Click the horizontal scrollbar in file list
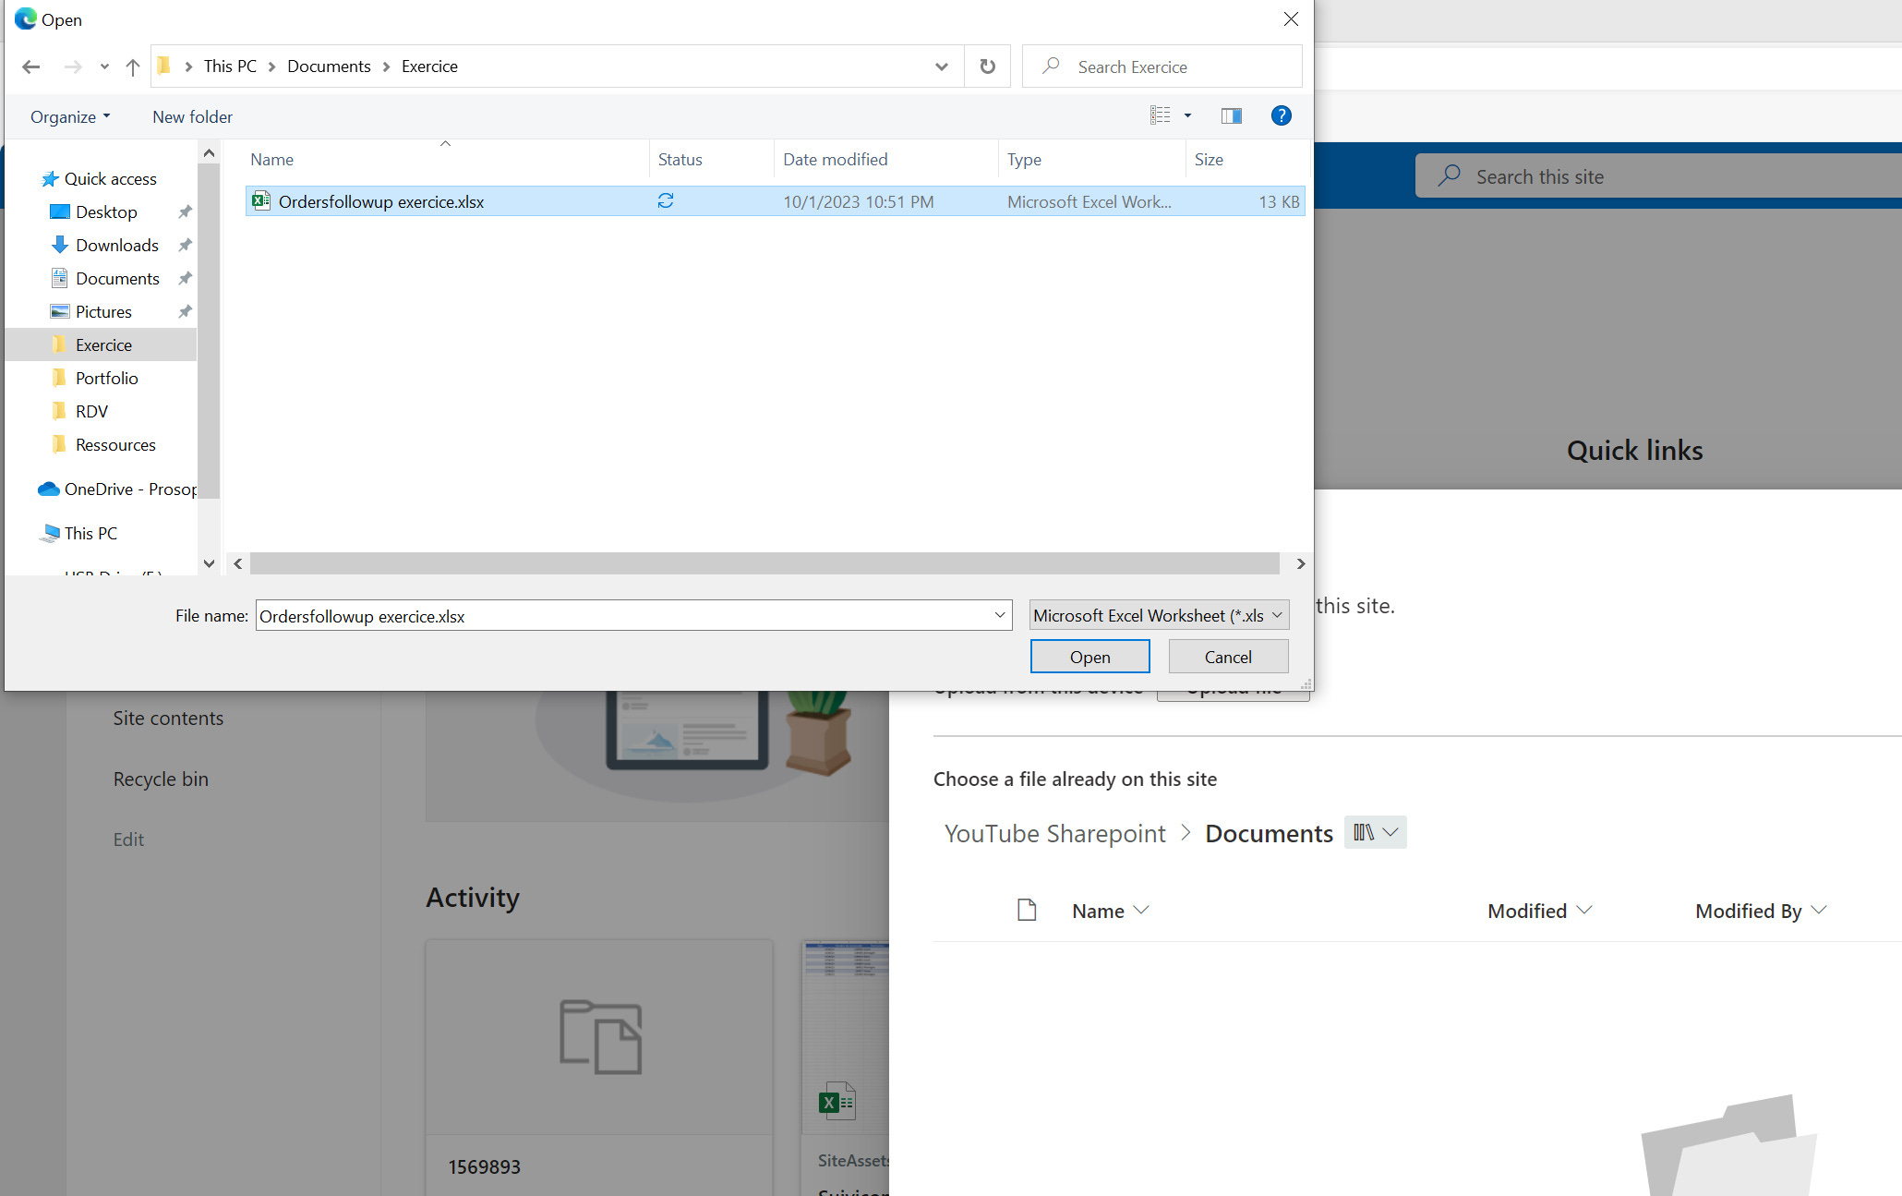 click(x=764, y=563)
